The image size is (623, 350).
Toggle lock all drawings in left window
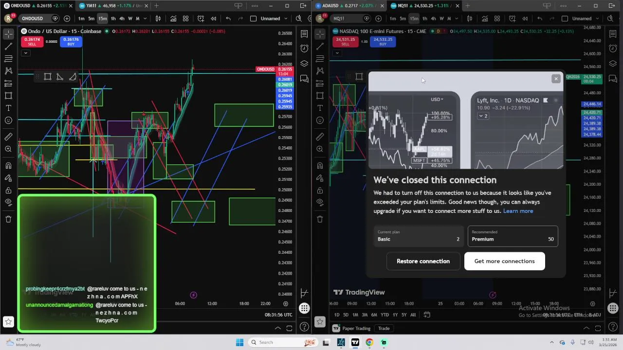(8, 190)
